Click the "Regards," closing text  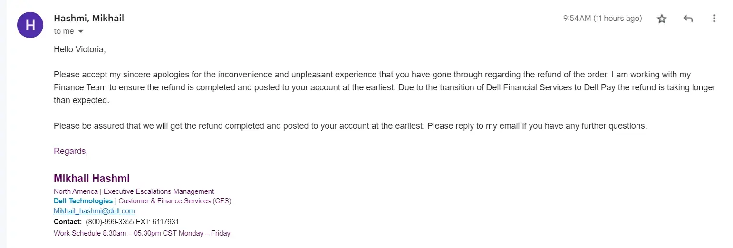click(71, 151)
